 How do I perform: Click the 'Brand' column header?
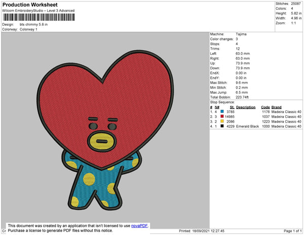276,107
